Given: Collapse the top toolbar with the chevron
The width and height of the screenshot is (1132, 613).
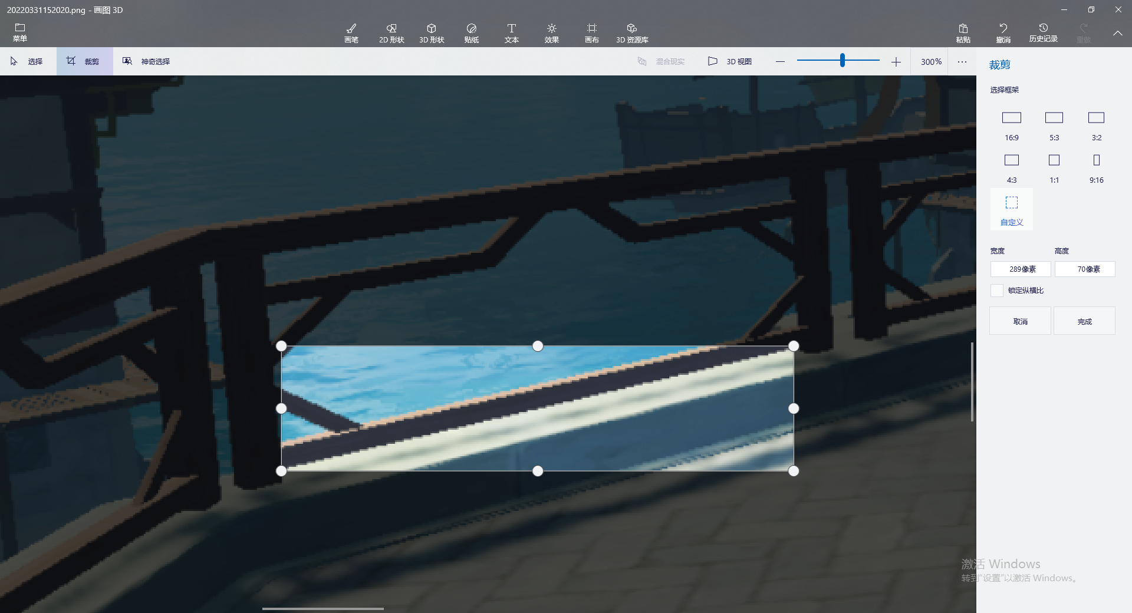Looking at the screenshot, I should [1118, 33].
